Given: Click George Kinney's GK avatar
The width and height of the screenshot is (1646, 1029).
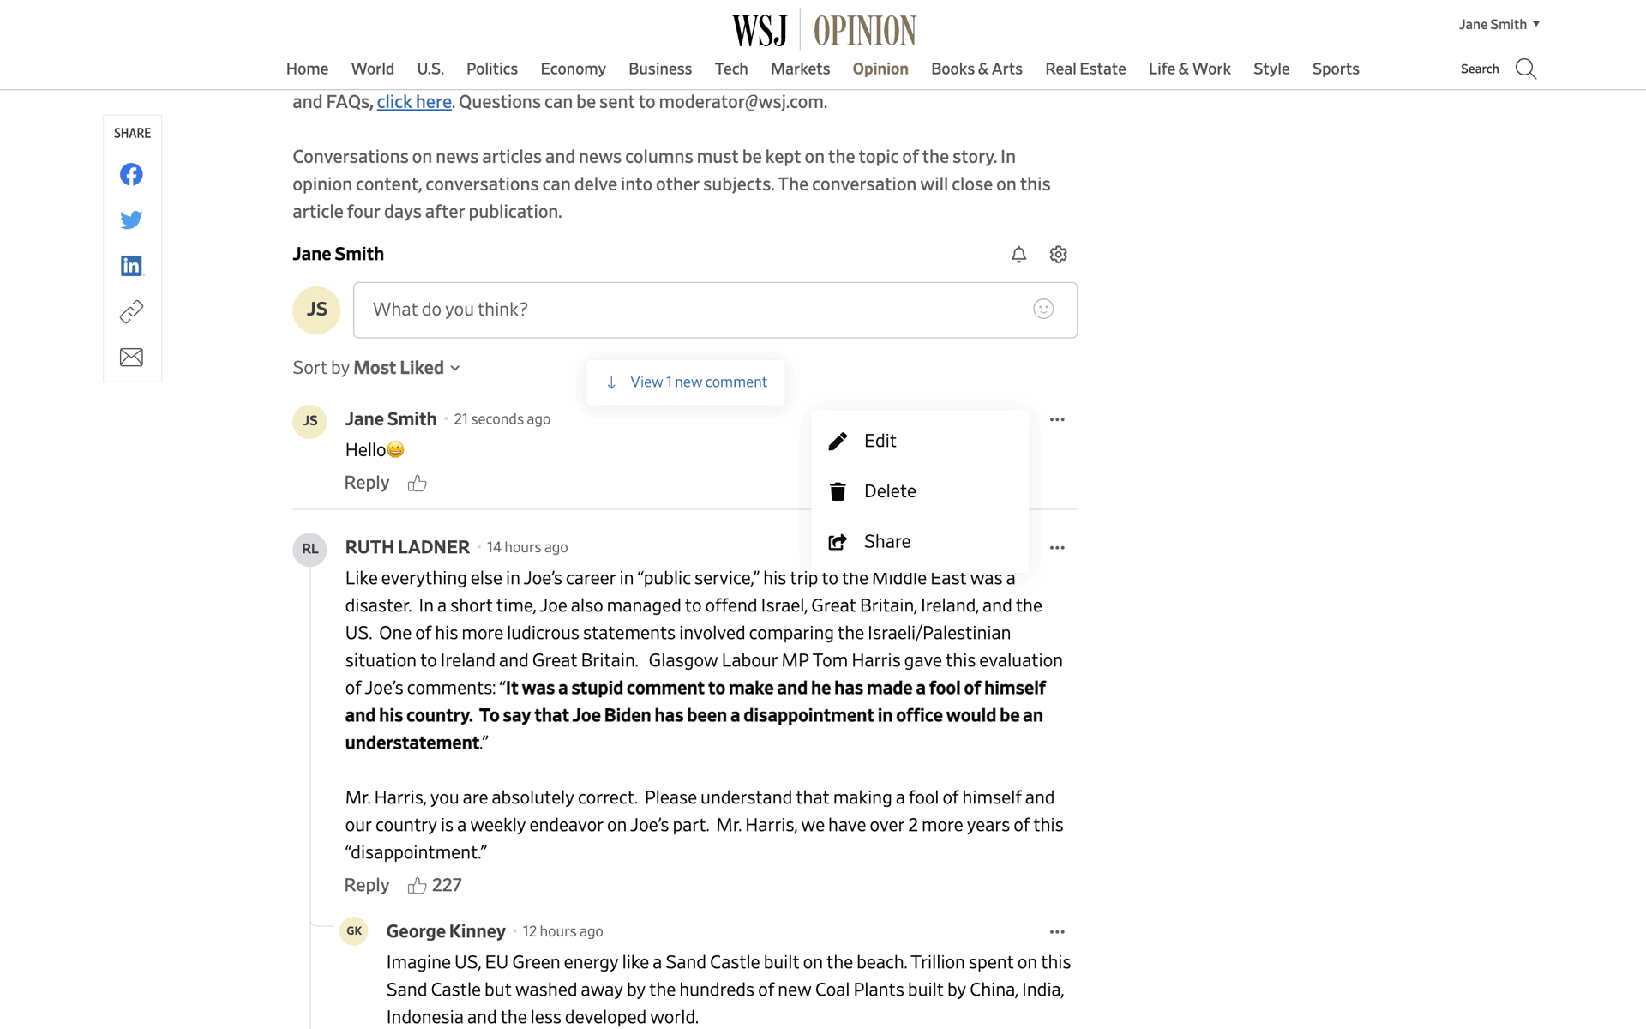Looking at the screenshot, I should [x=354, y=931].
